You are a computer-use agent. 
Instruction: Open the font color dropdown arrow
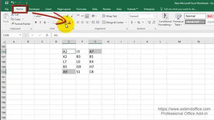[73, 22]
